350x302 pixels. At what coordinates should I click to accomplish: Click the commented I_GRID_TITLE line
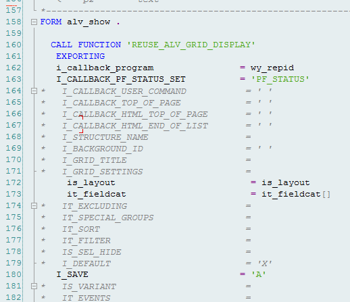coord(95,160)
